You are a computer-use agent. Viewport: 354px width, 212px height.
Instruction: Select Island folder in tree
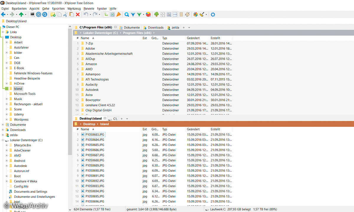click(x=18, y=89)
